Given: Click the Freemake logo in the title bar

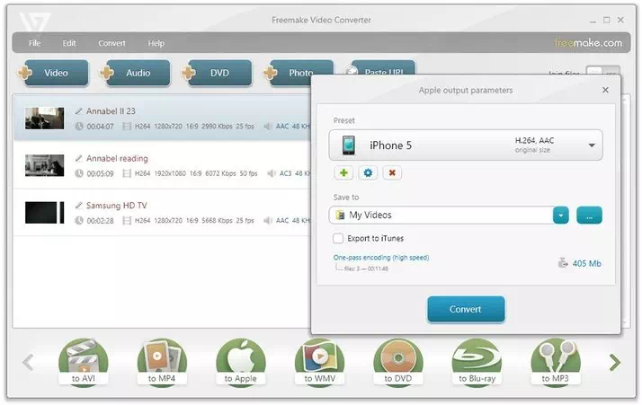Looking at the screenshot, I should pyautogui.click(x=35, y=22).
